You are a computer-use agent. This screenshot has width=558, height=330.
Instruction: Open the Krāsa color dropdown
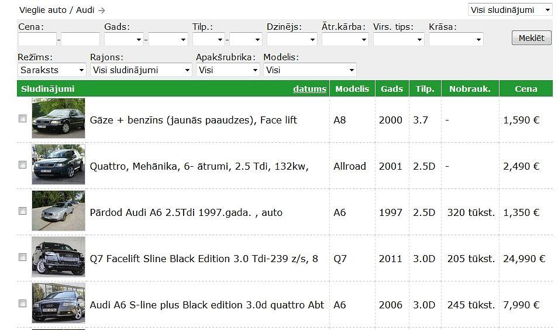tap(456, 39)
